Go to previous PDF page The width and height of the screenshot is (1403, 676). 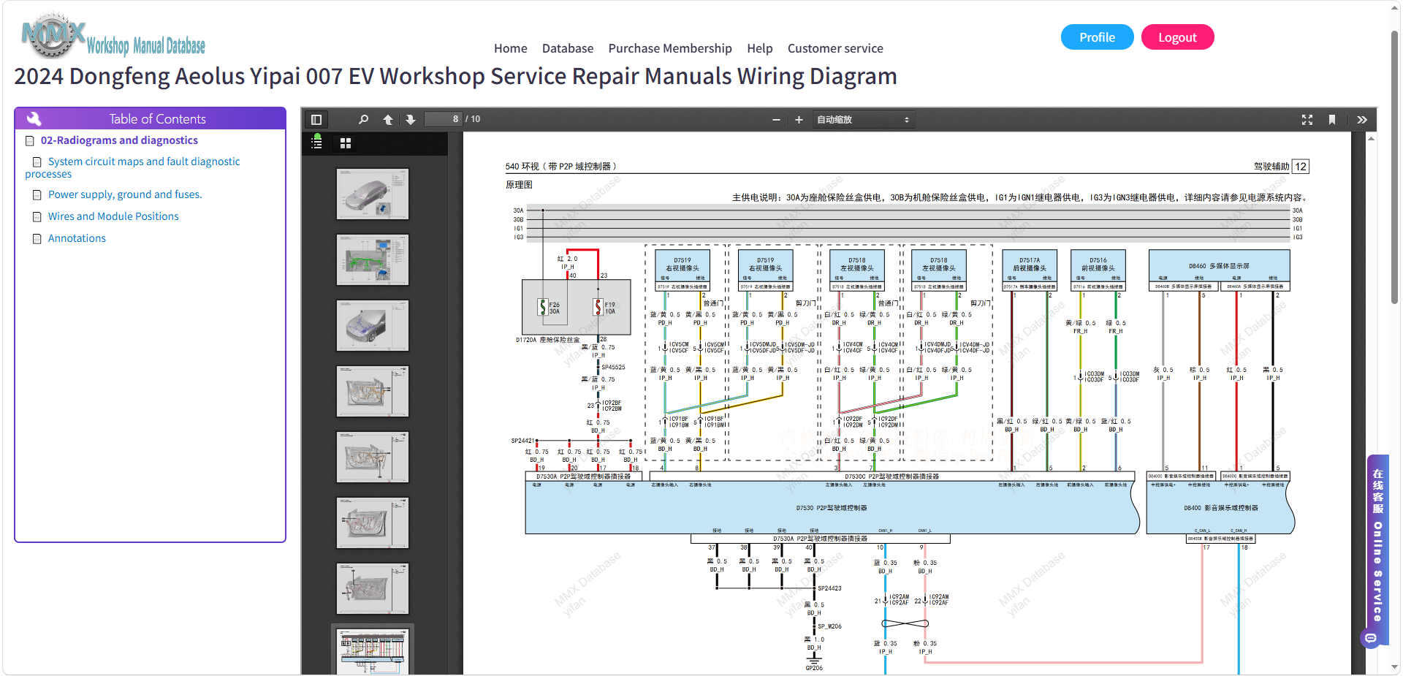pos(388,120)
